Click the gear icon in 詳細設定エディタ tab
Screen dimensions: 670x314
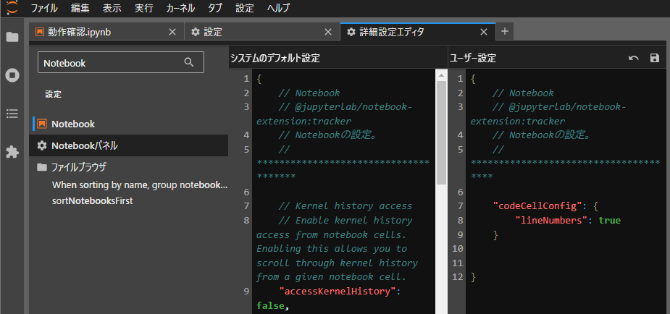click(351, 32)
